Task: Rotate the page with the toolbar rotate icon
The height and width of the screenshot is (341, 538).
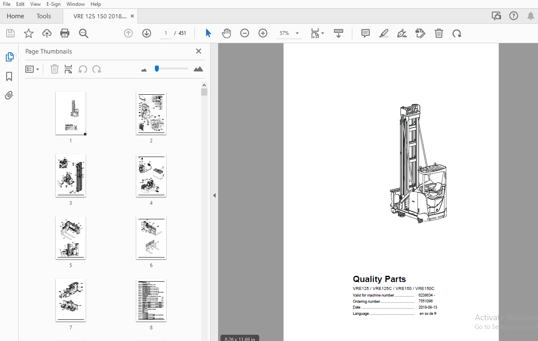Action: click(x=457, y=33)
